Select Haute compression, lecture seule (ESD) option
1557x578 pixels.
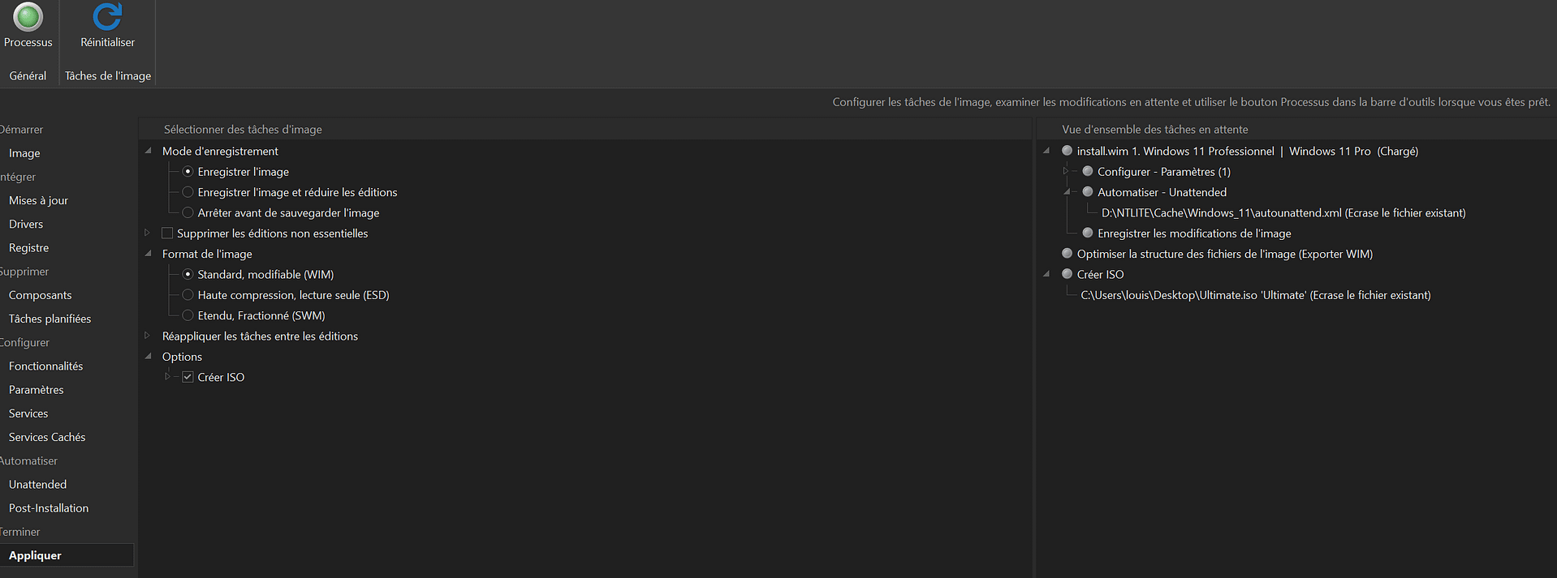tap(188, 295)
